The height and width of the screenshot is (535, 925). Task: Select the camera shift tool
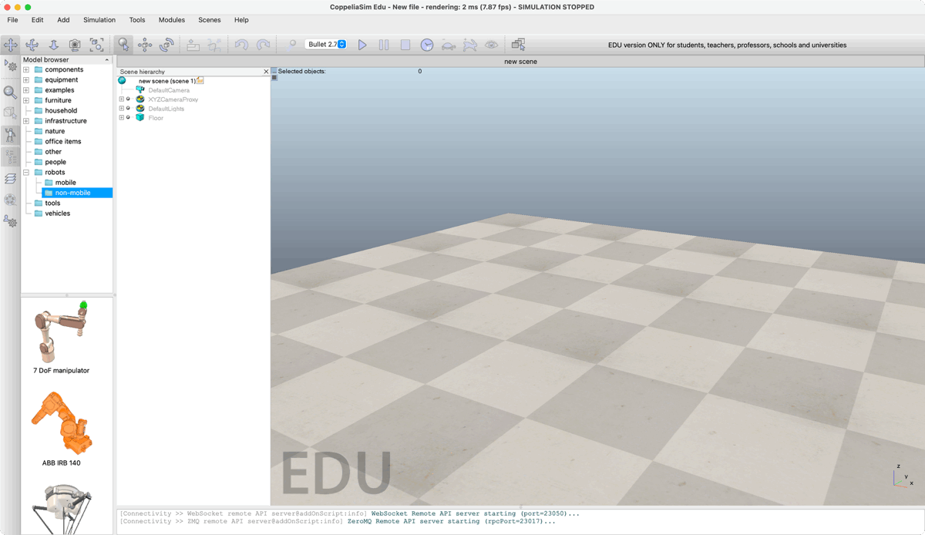(54, 45)
